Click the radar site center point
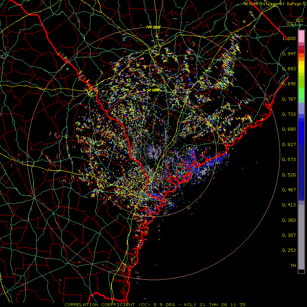The height and width of the screenshot is (307, 307). click(x=153, y=153)
